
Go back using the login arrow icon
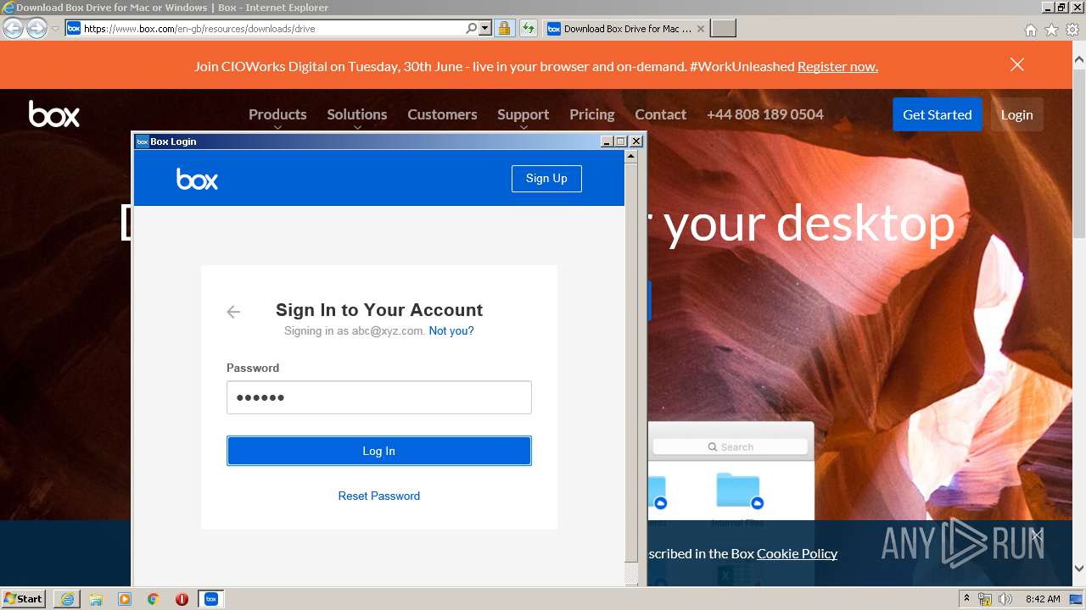pos(233,312)
